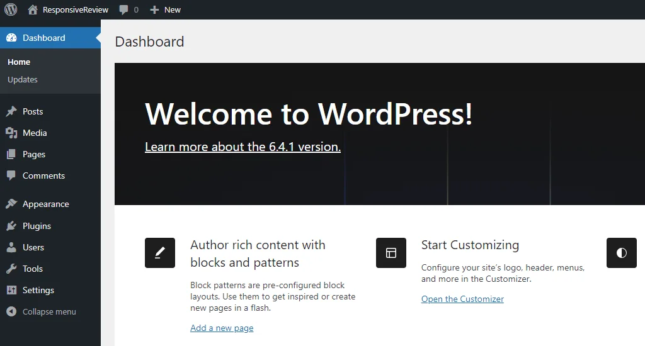Viewport: 645px width, 346px height.
Task: Click the Media library icon
Action: (x=11, y=133)
